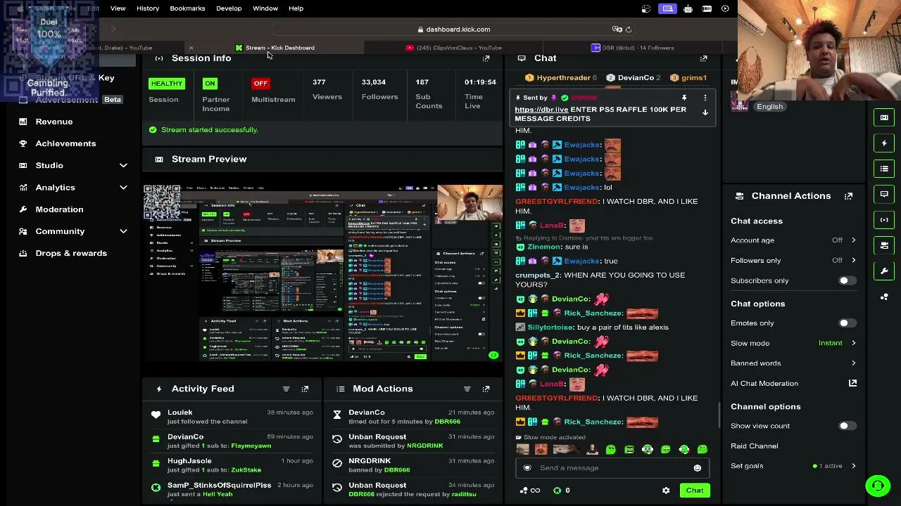Open the Window menu
Image resolution: width=901 pixels, height=506 pixels.
point(265,8)
